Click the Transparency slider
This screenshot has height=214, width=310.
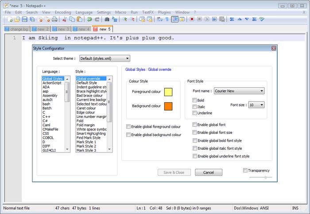(x=261, y=177)
